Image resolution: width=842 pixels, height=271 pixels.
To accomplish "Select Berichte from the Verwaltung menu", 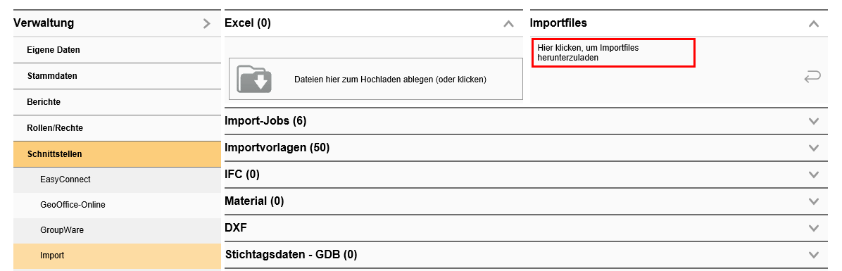I will (117, 102).
